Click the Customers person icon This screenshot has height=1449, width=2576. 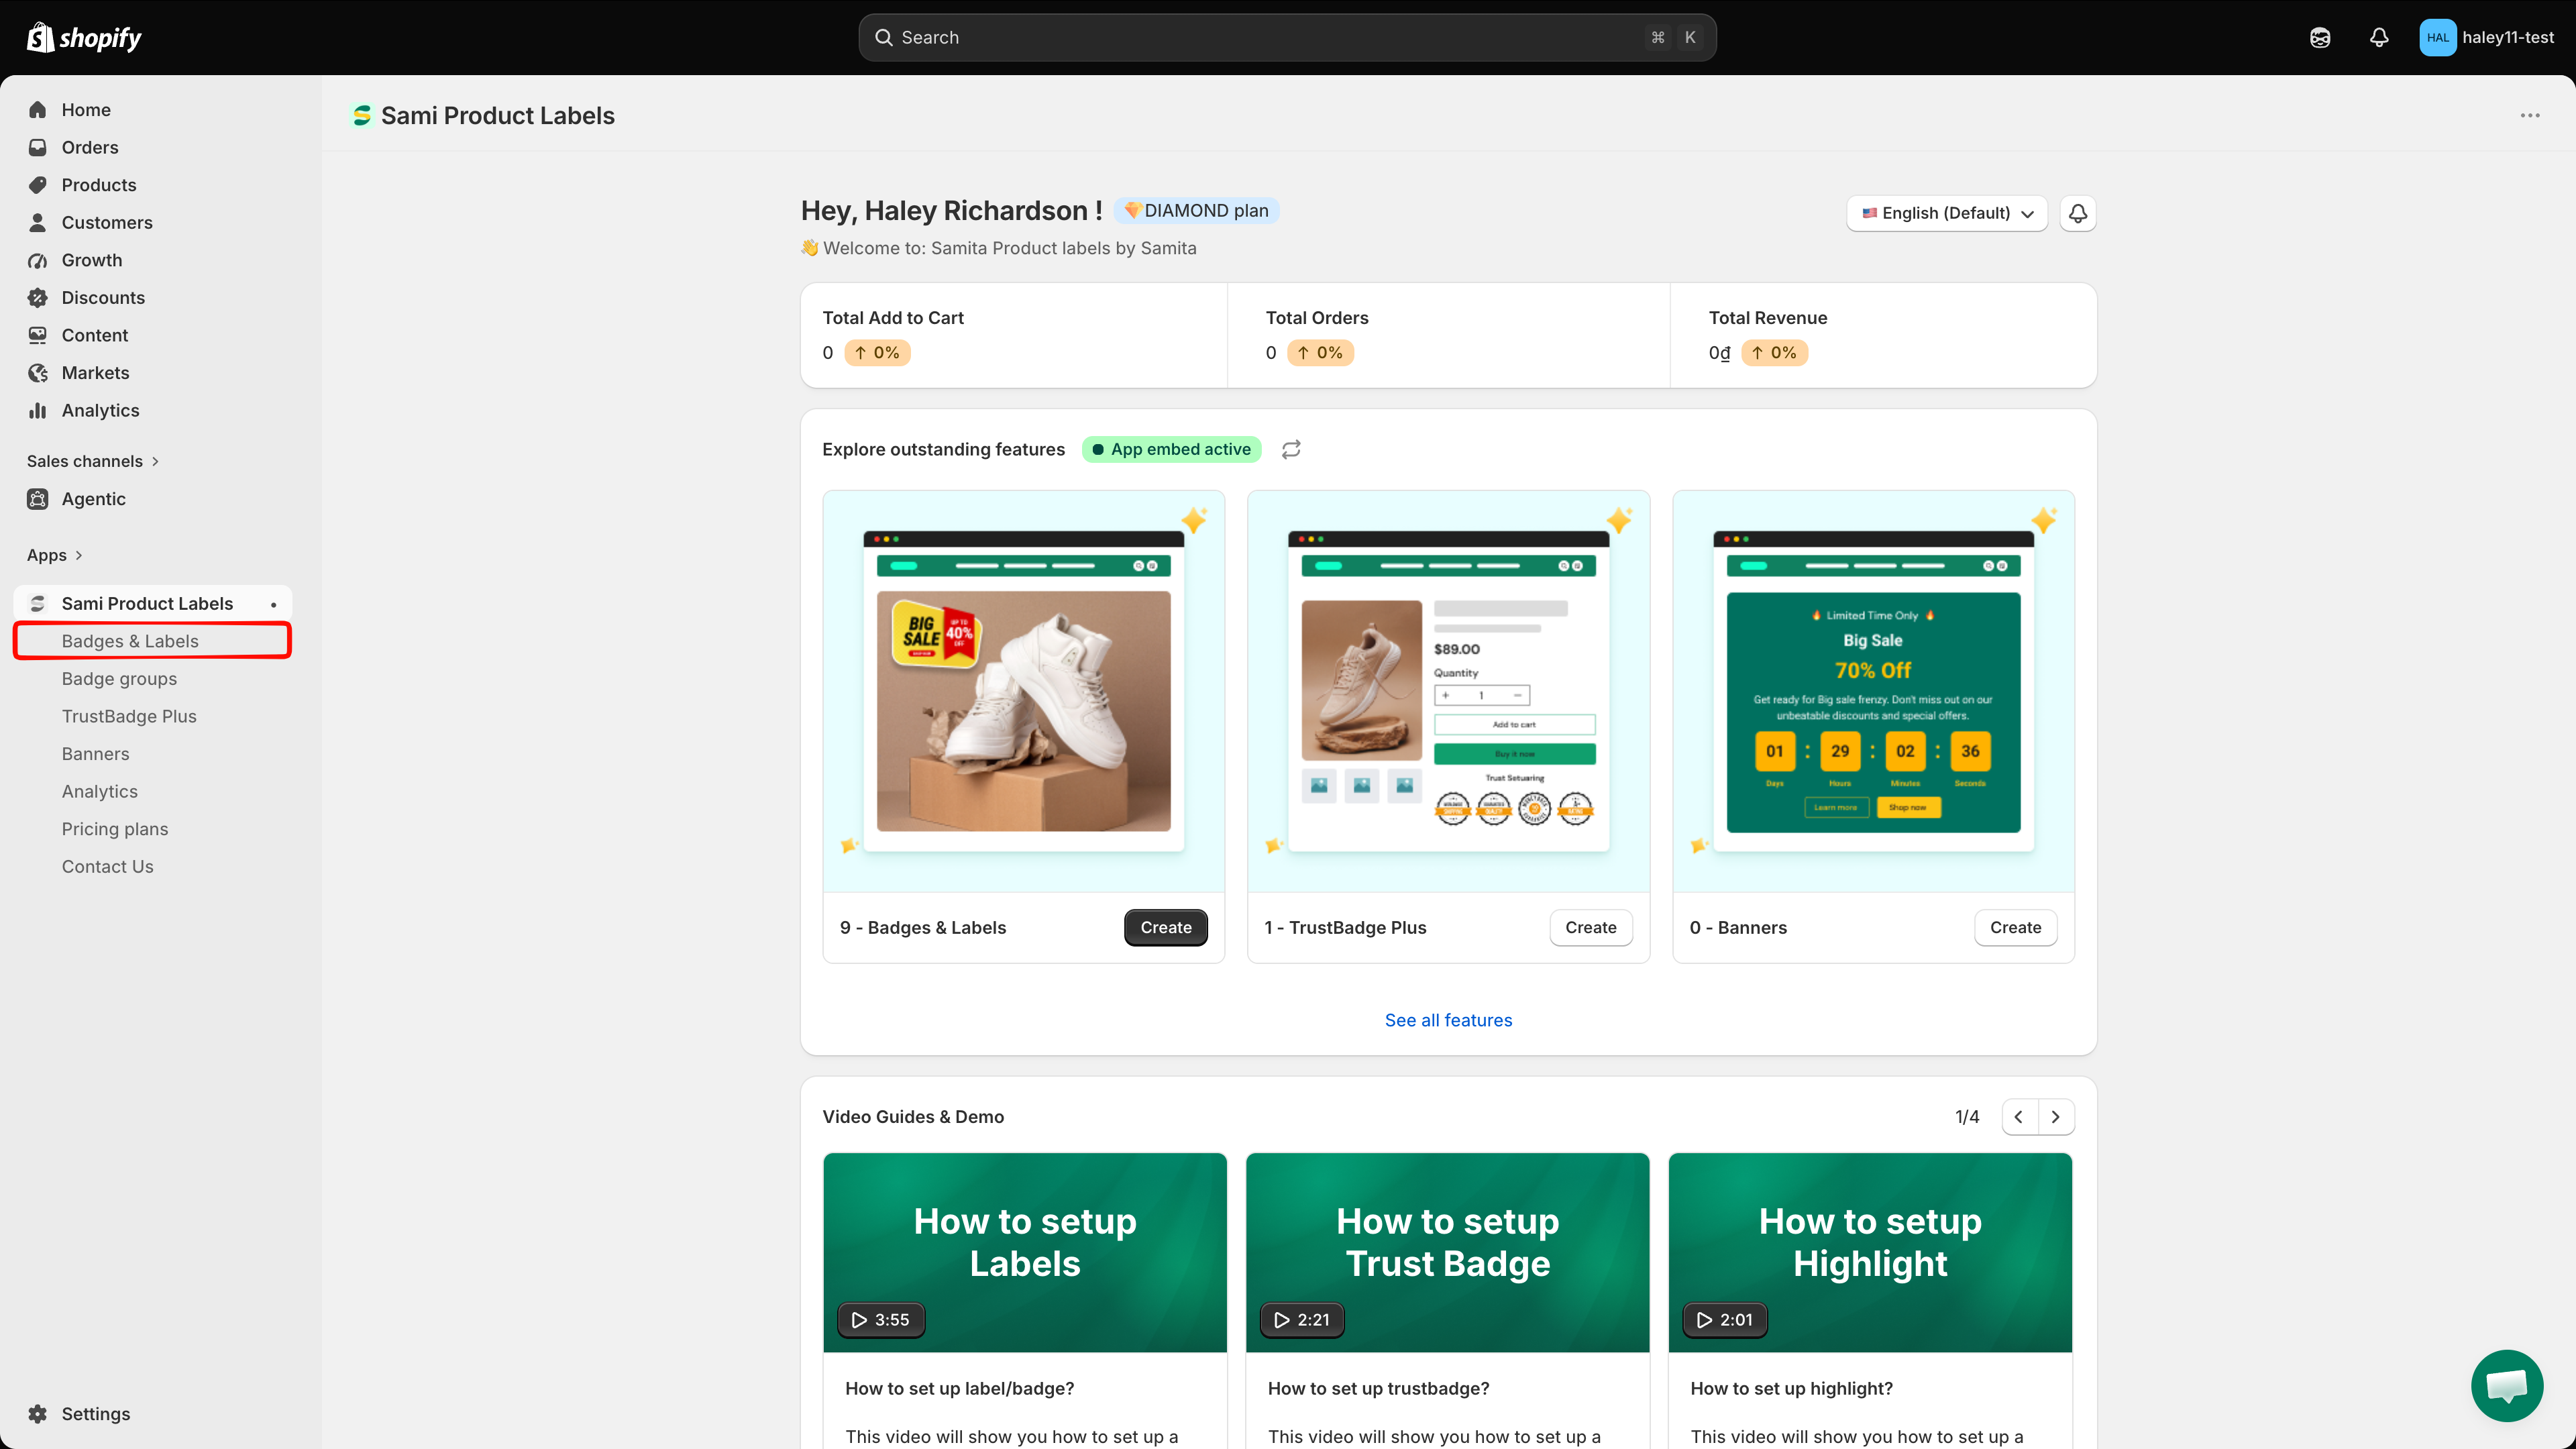38,222
